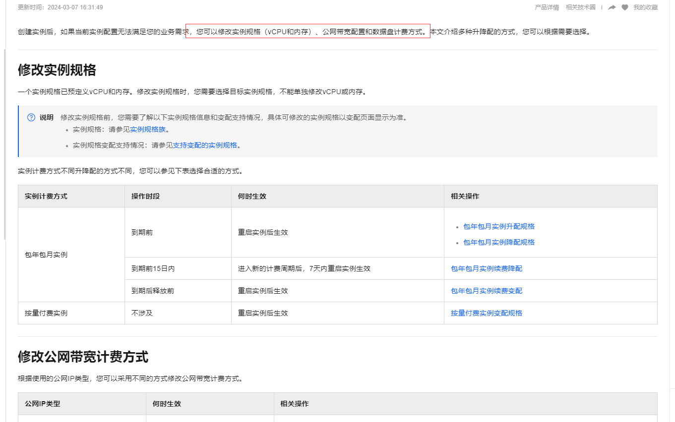Image resolution: width=675 pixels, height=422 pixels.
Task: Open 产品详情 link
Action: 547,7
